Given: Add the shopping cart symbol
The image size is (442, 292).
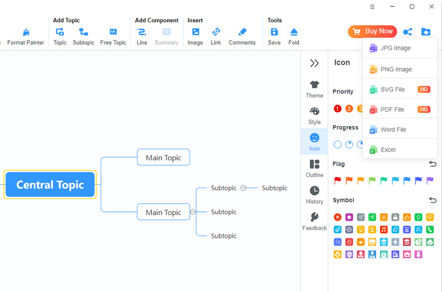Looking at the screenshot, I should (361, 230).
